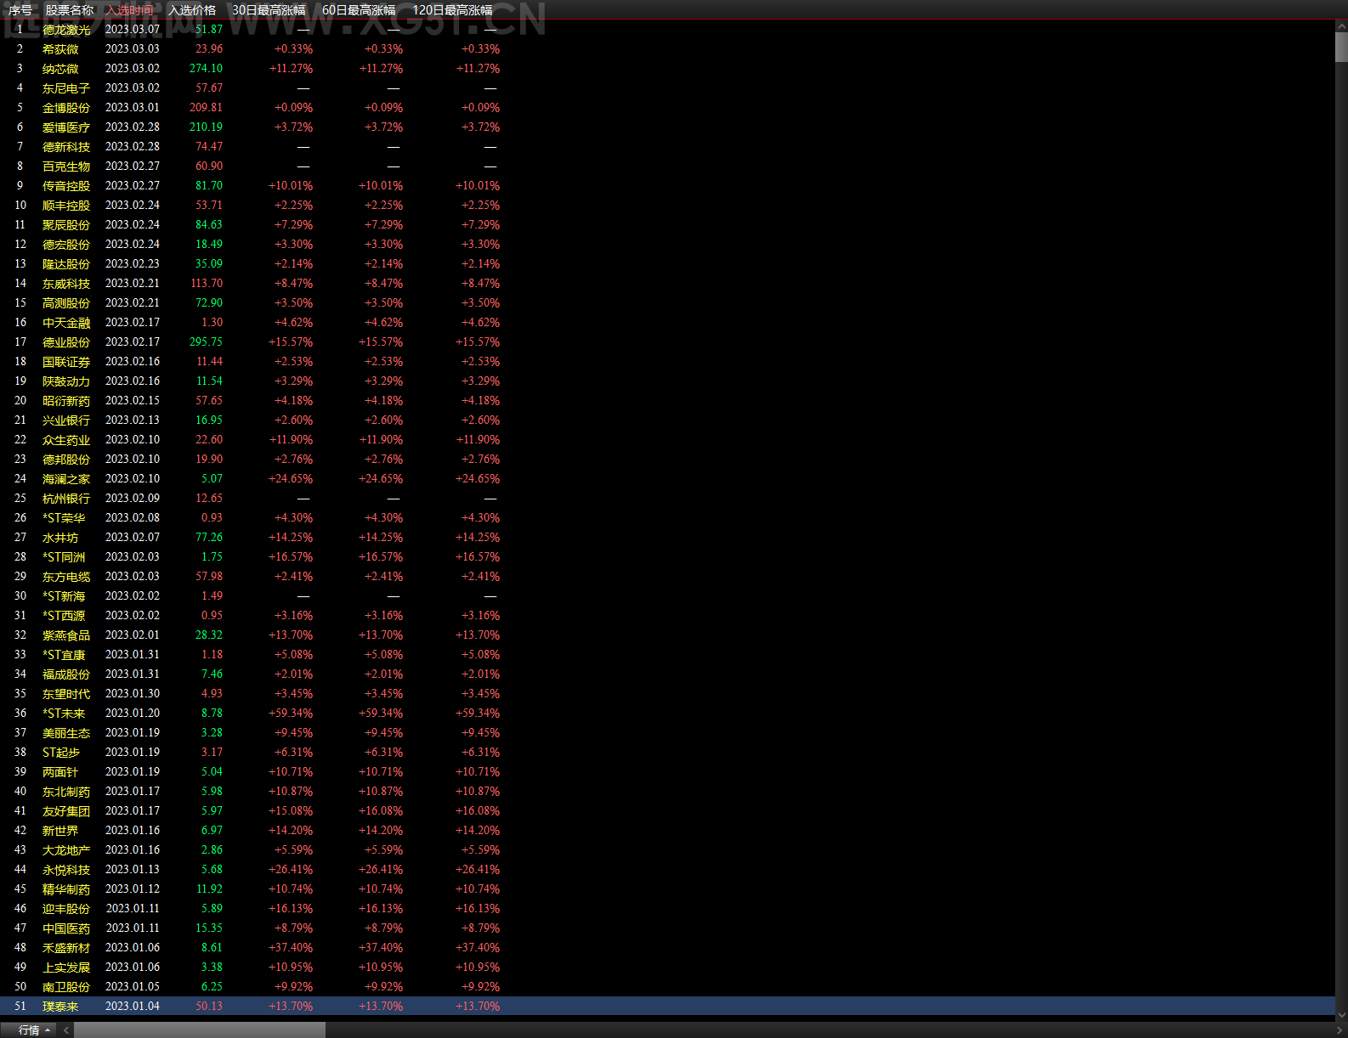
Task: Select stock 美丽生态
Action: [66, 733]
